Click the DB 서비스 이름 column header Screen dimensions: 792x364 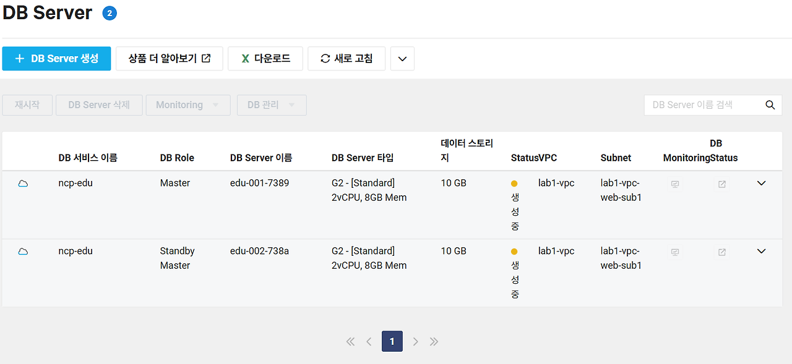point(88,158)
